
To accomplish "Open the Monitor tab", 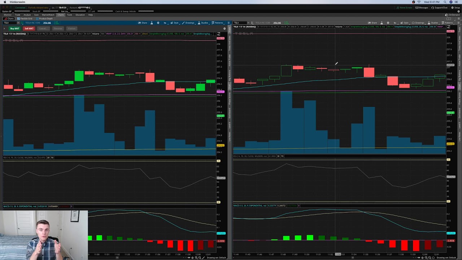I will point(8,15).
